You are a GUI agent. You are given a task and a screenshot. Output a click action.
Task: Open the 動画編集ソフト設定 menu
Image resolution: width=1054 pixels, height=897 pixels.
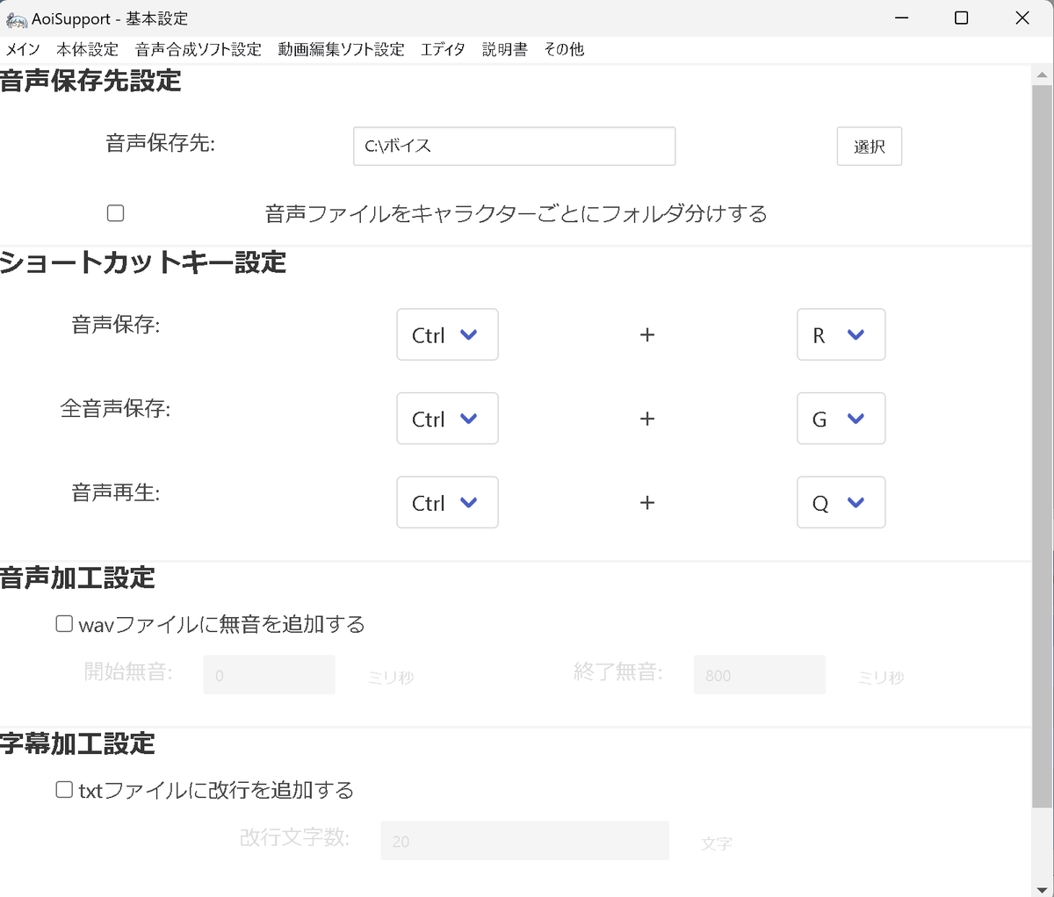tap(341, 49)
